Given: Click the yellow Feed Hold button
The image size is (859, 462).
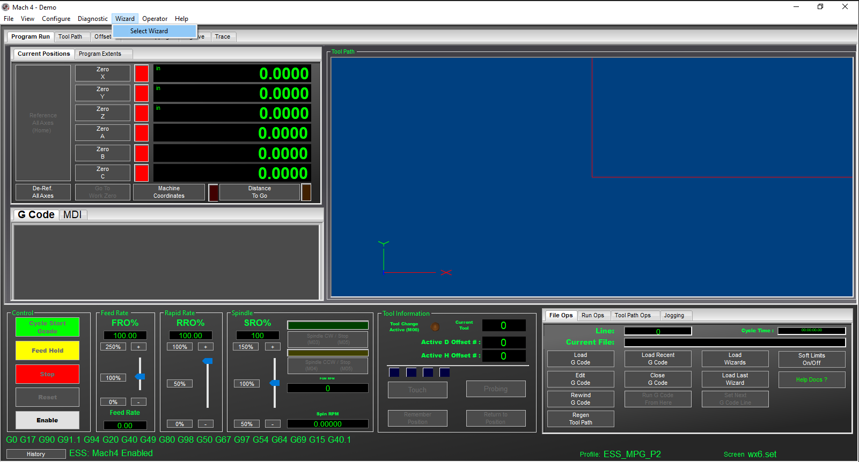Looking at the screenshot, I should (x=47, y=351).
